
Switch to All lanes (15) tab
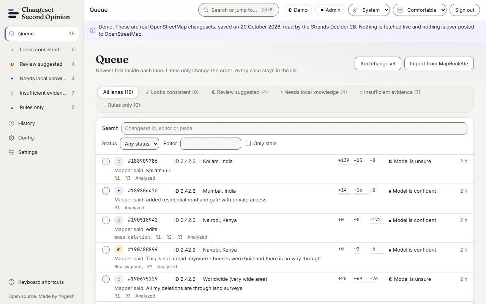118,92
